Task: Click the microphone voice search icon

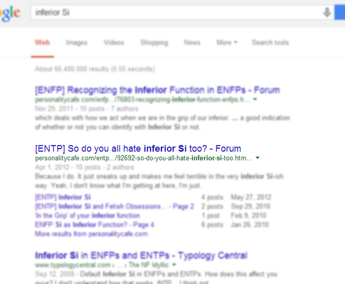Action: click(327, 12)
